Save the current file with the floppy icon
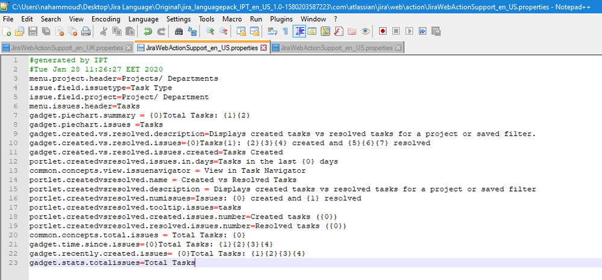The image size is (602, 280). 33,31
